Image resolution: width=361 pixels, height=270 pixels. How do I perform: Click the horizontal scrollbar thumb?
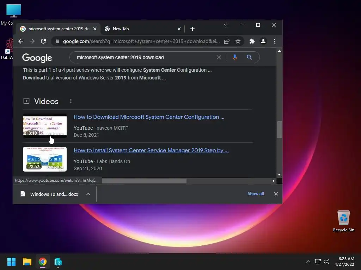144,181
